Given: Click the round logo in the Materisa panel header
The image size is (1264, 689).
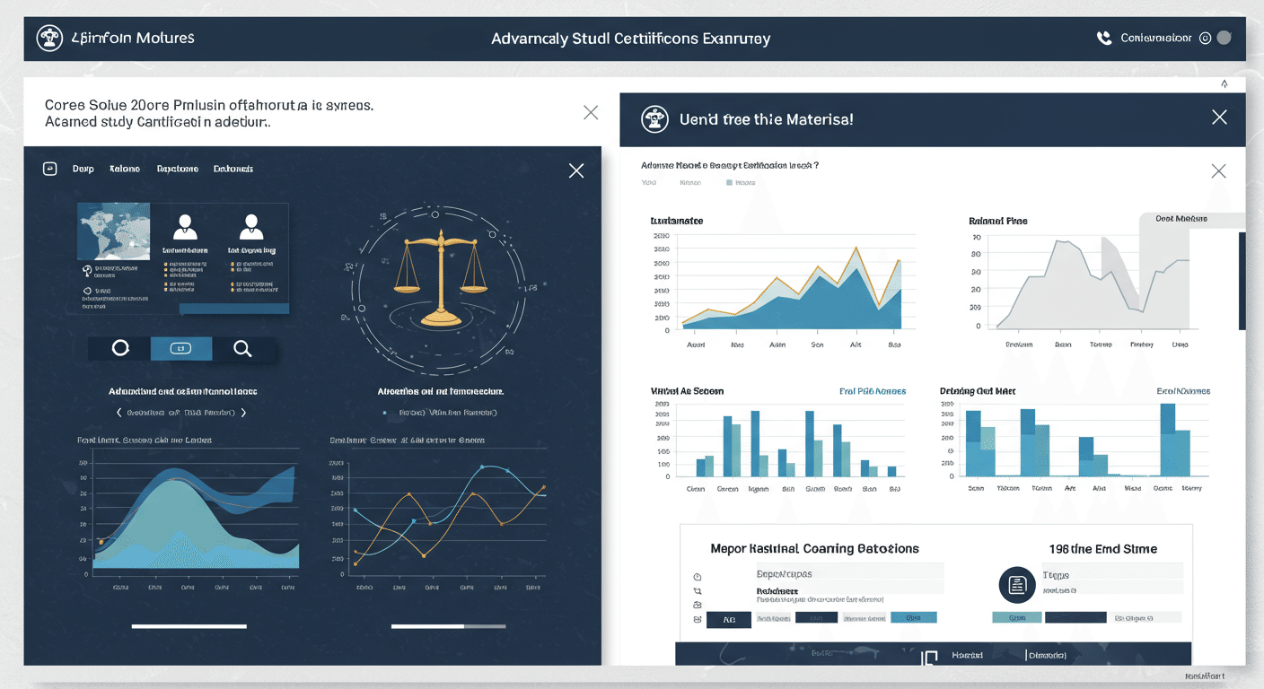Looking at the screenshot, I should [x=654, y=118].
